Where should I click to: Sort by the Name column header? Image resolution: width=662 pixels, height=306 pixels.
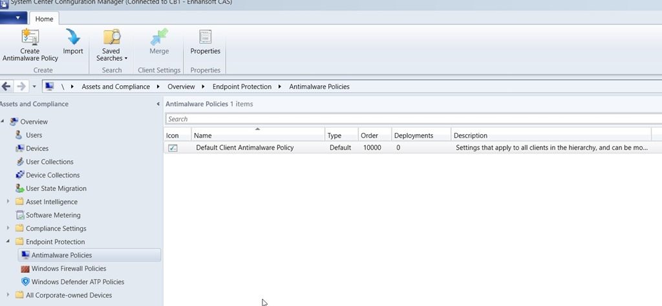[x=257, y=136]
